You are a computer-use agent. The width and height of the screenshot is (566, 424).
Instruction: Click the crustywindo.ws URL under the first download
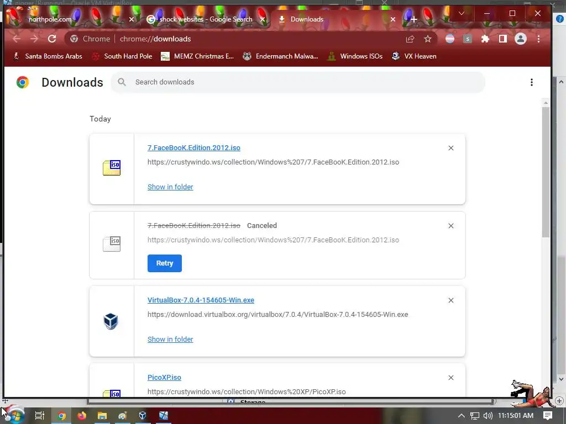tap(273, 162)
